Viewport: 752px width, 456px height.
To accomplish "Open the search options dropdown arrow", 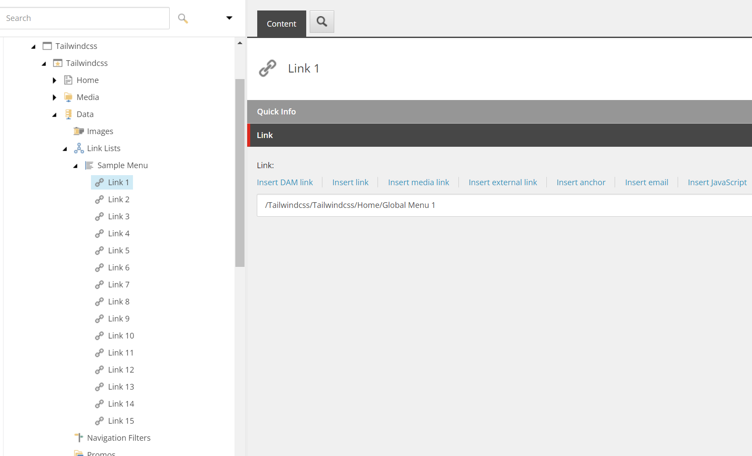I will pyautogui.click(x=229, y=18).
